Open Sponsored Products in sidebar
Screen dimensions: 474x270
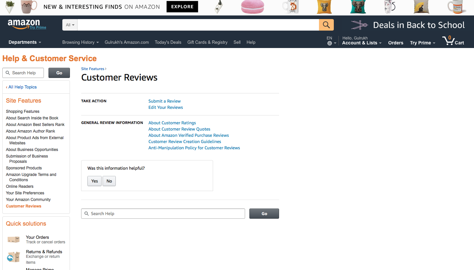[24, 168]
